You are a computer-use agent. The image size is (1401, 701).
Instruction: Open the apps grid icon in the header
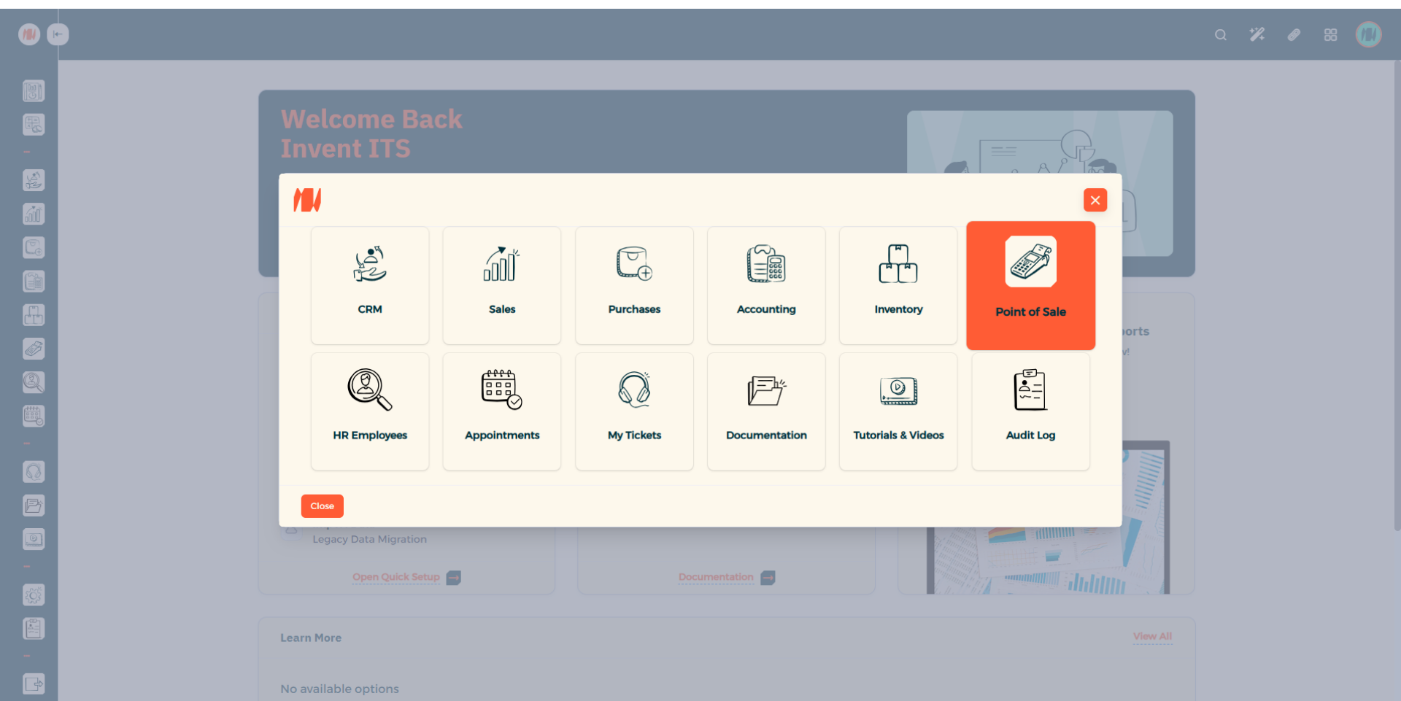click(x=1330, y=35)
